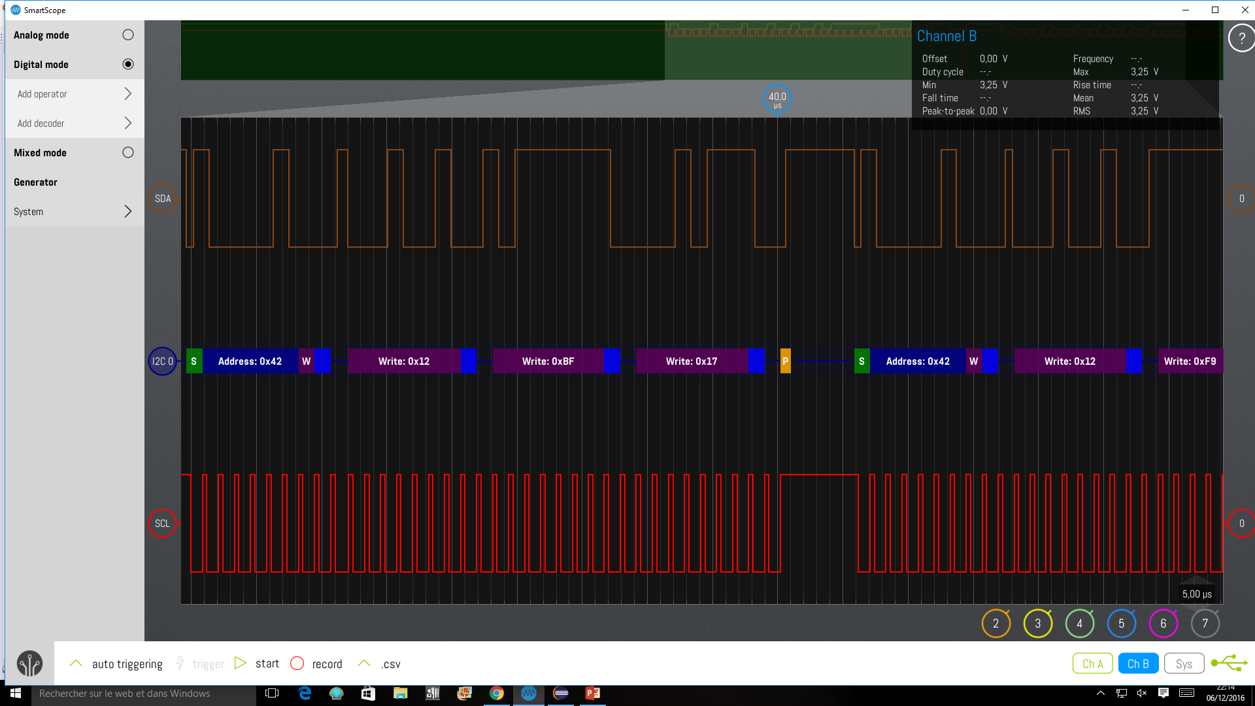
Task: Show hidden tray icons arrow
Action: (1101, 693)
